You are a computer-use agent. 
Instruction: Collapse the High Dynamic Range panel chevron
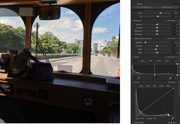[x=132, y=38]
